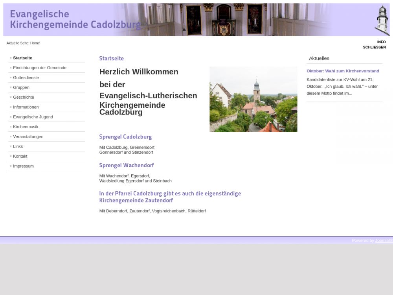Screen dimensions: 393x295
Task: Select Kirchenmusik from sidebar
Action: coord(26,127)
